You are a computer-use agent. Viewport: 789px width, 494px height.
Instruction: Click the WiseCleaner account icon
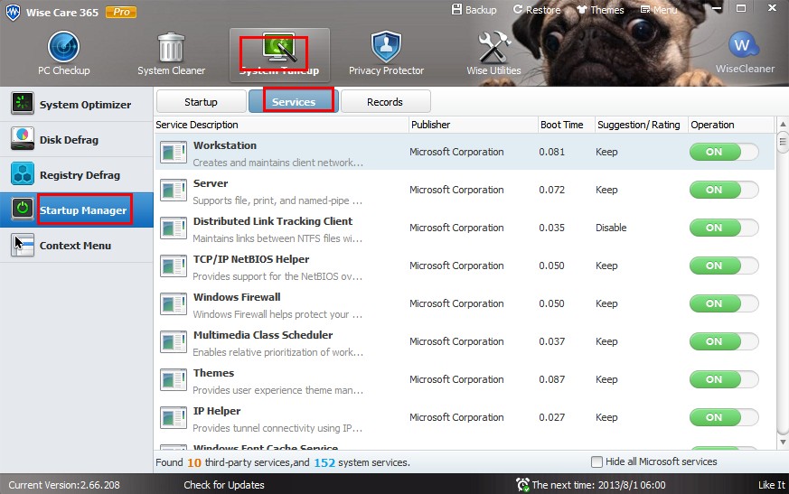[744, 45]
